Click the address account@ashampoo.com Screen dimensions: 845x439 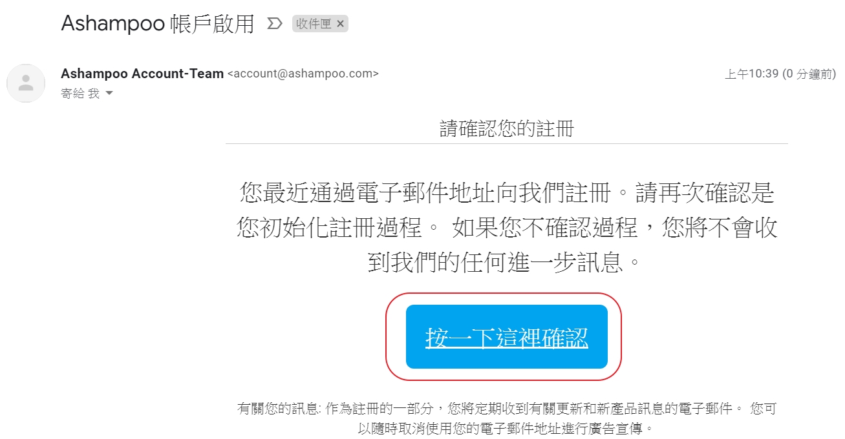click(303, 74)
